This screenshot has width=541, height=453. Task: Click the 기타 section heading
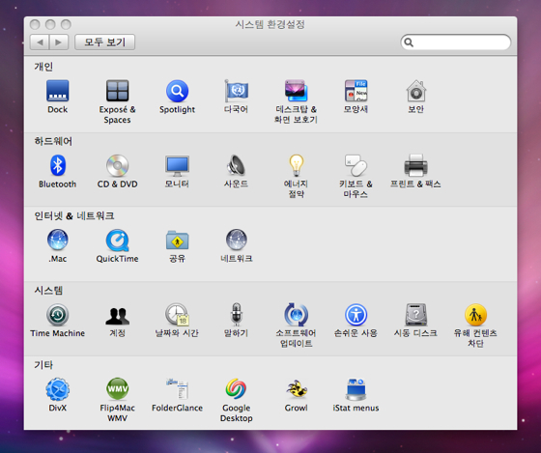43,365
